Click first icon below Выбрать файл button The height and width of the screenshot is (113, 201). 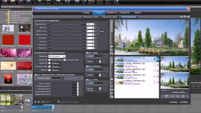pyautogui.click(x=166, y=96)
